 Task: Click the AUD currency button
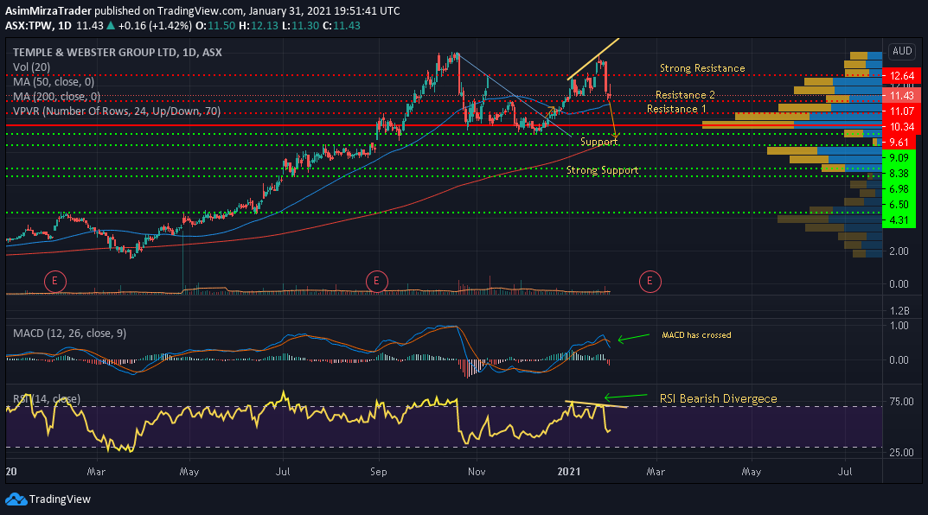[902, 51]
